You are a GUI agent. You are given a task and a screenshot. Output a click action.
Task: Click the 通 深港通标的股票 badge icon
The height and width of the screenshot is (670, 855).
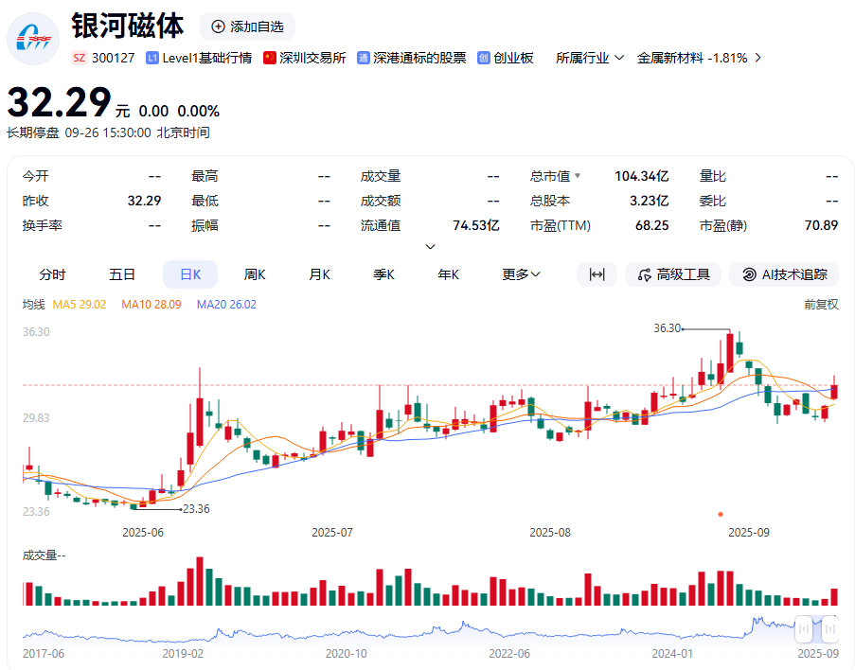pos(364,58)
